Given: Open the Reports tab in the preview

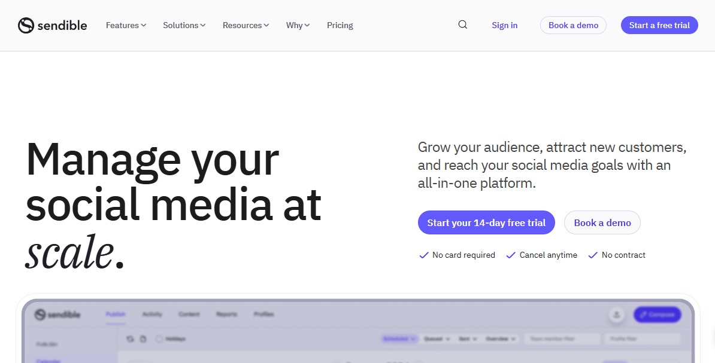Looking at the screenshot, I should tap(226, 315).
